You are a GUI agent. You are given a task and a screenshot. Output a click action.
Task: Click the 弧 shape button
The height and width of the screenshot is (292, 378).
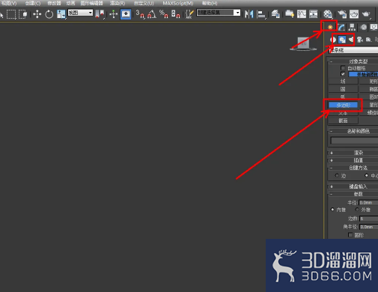click(x=343, y=97)
